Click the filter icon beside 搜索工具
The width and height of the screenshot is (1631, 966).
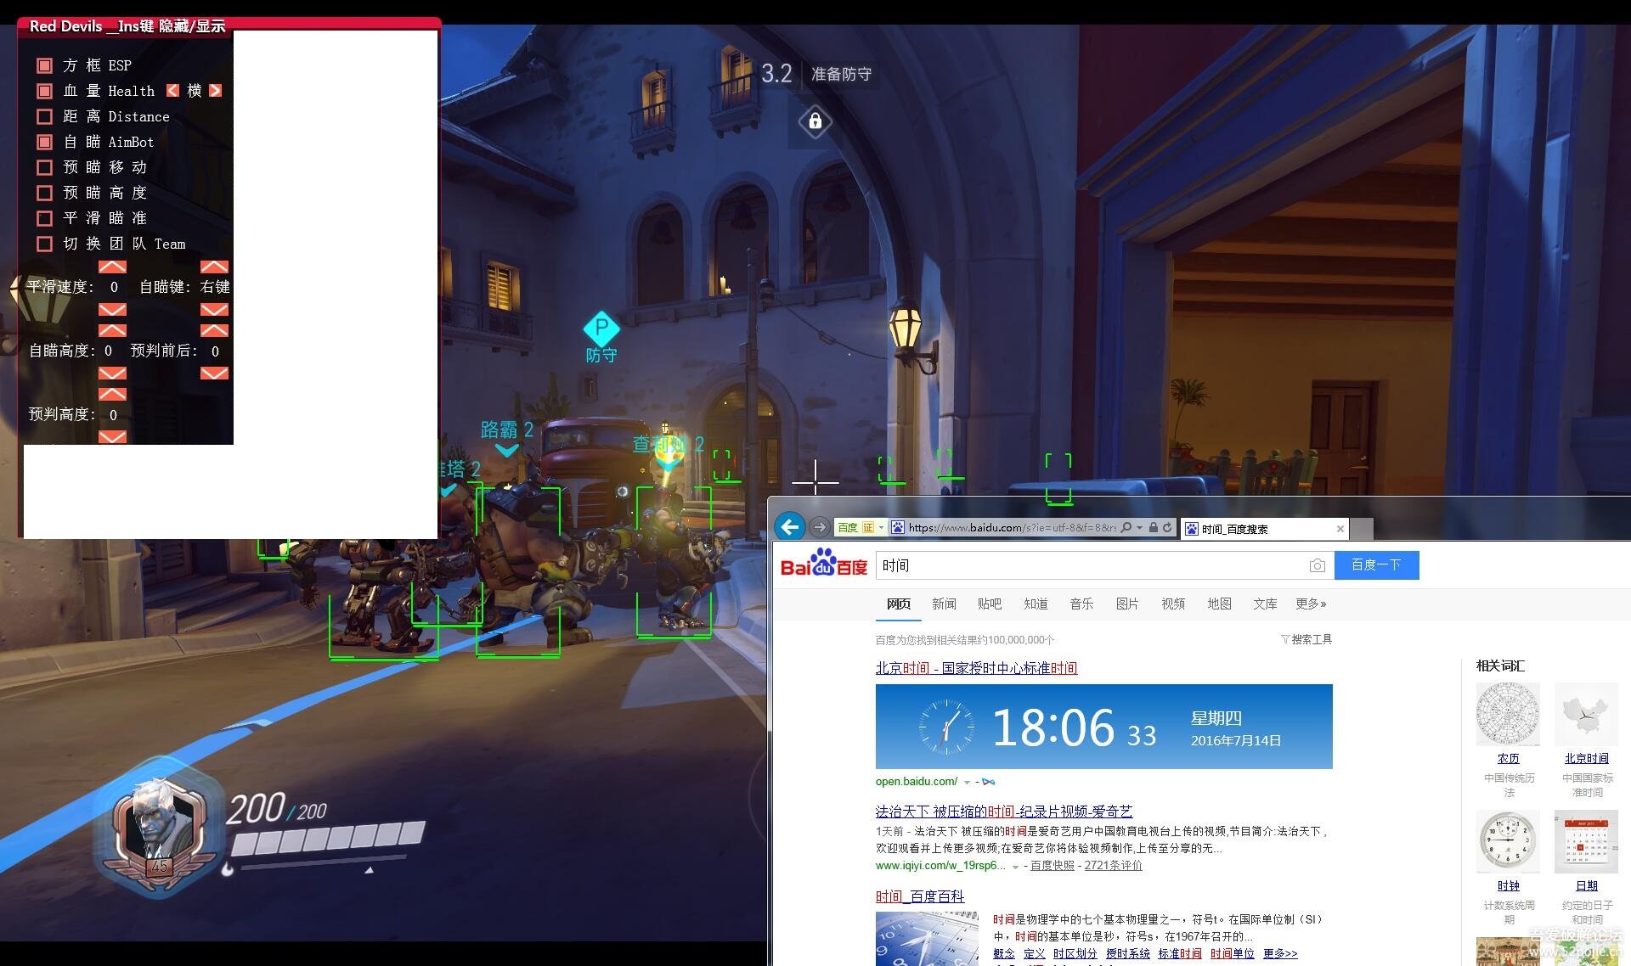1285,639
